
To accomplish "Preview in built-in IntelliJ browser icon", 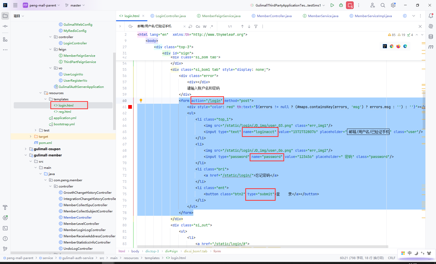I will 385,46.
